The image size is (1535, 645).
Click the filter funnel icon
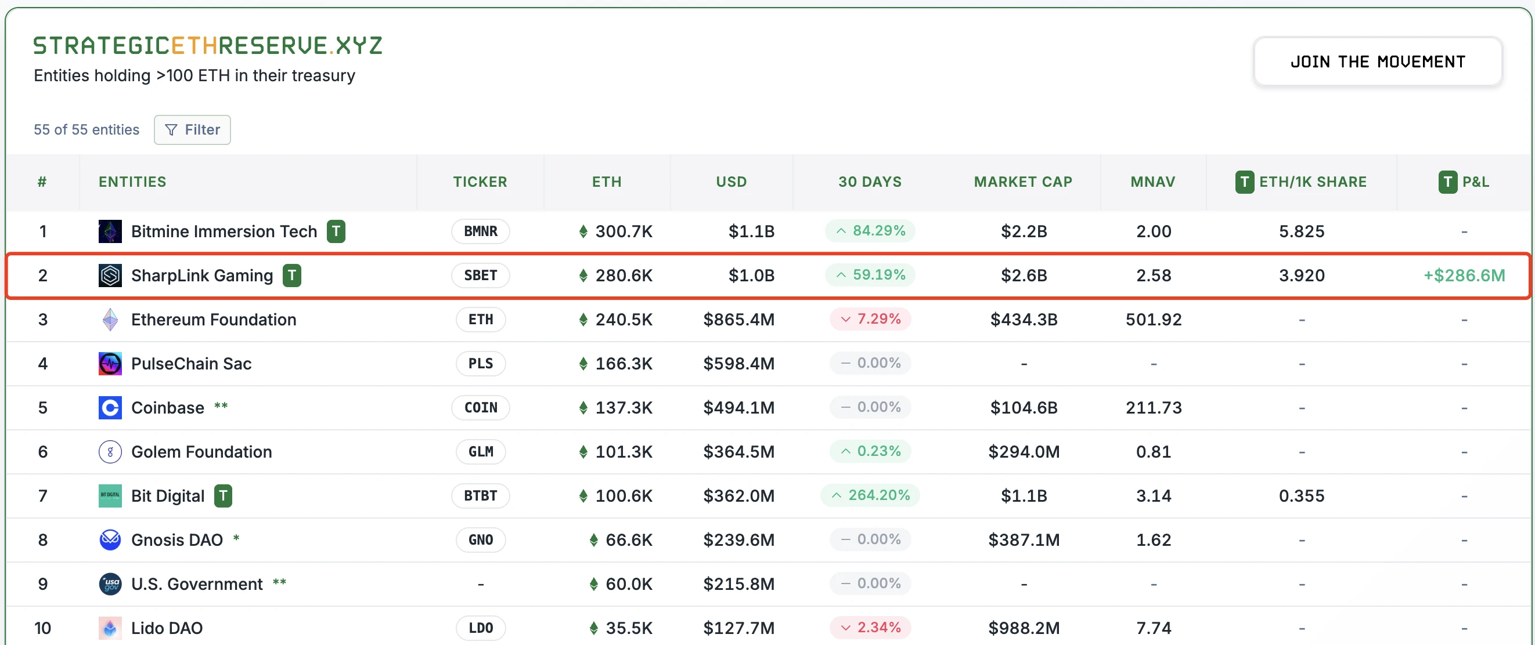(x=171, y=129)
